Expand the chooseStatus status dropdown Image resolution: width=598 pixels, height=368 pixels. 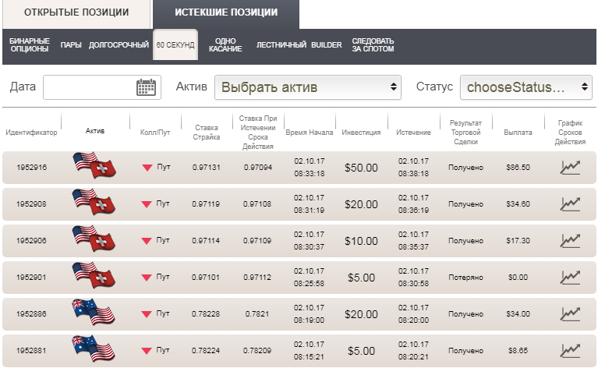click(x=526, y=87)
